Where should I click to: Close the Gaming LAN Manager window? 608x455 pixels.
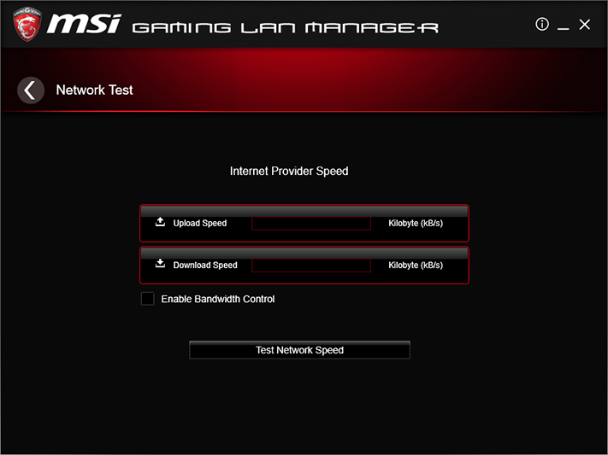coord(584,25)
